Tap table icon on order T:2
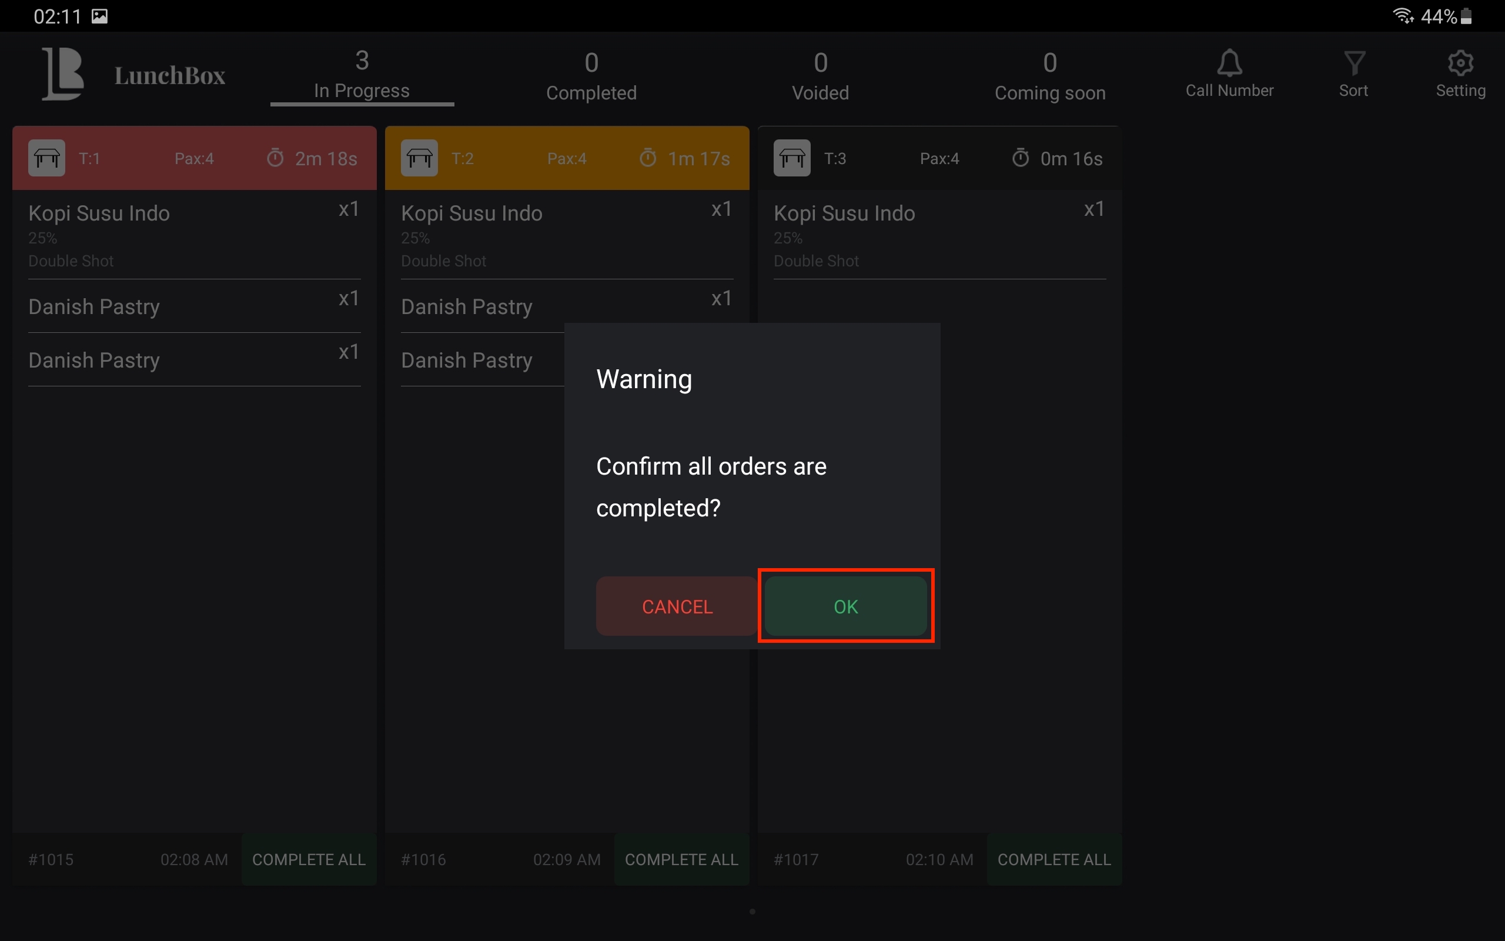Image resolution: width=1505 pixels, height=941 pixels. [419, 158]
